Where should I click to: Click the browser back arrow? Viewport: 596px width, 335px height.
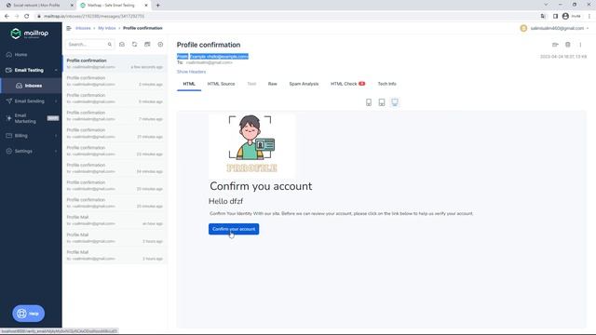(7, 17)
